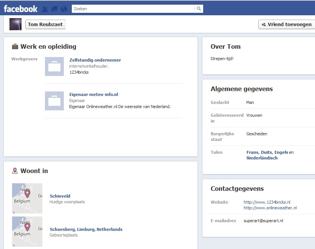Click Vriend toevoegen button
Image resolution: width=315 pixels, height=249 pixels.
tap(287, 24)
